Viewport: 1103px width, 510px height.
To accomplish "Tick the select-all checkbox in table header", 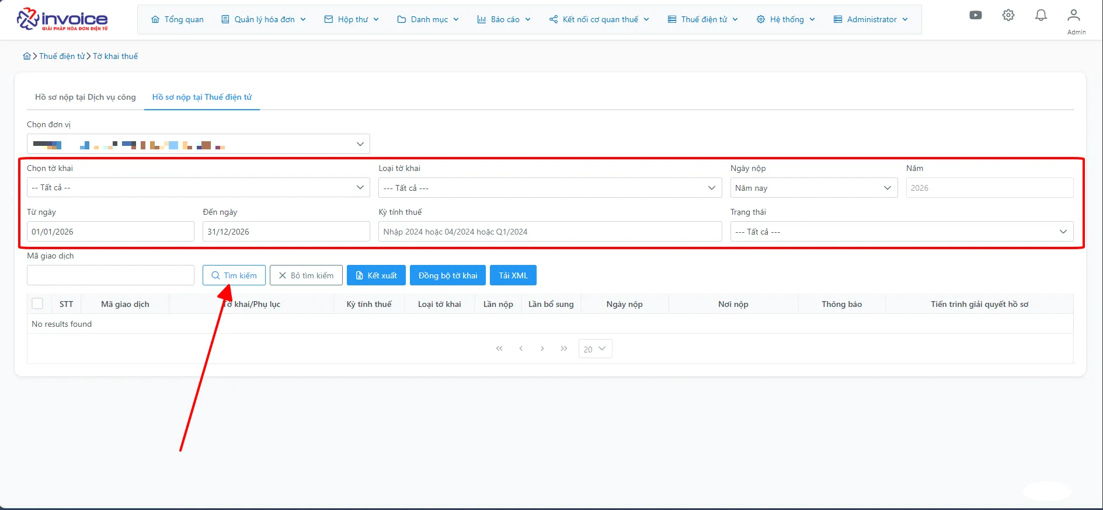I will click(37, 303).
